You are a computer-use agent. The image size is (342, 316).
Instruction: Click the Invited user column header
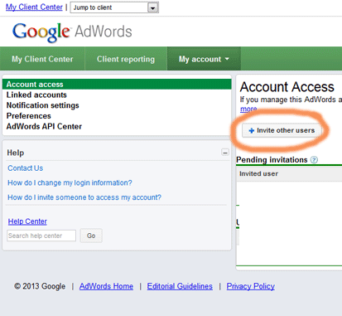coord(258,173)
